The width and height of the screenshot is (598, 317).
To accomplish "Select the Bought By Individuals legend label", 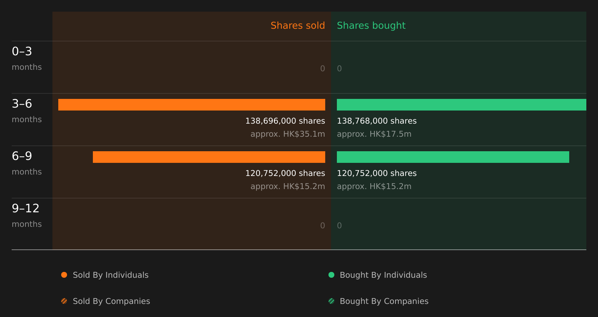I will 383,275.
